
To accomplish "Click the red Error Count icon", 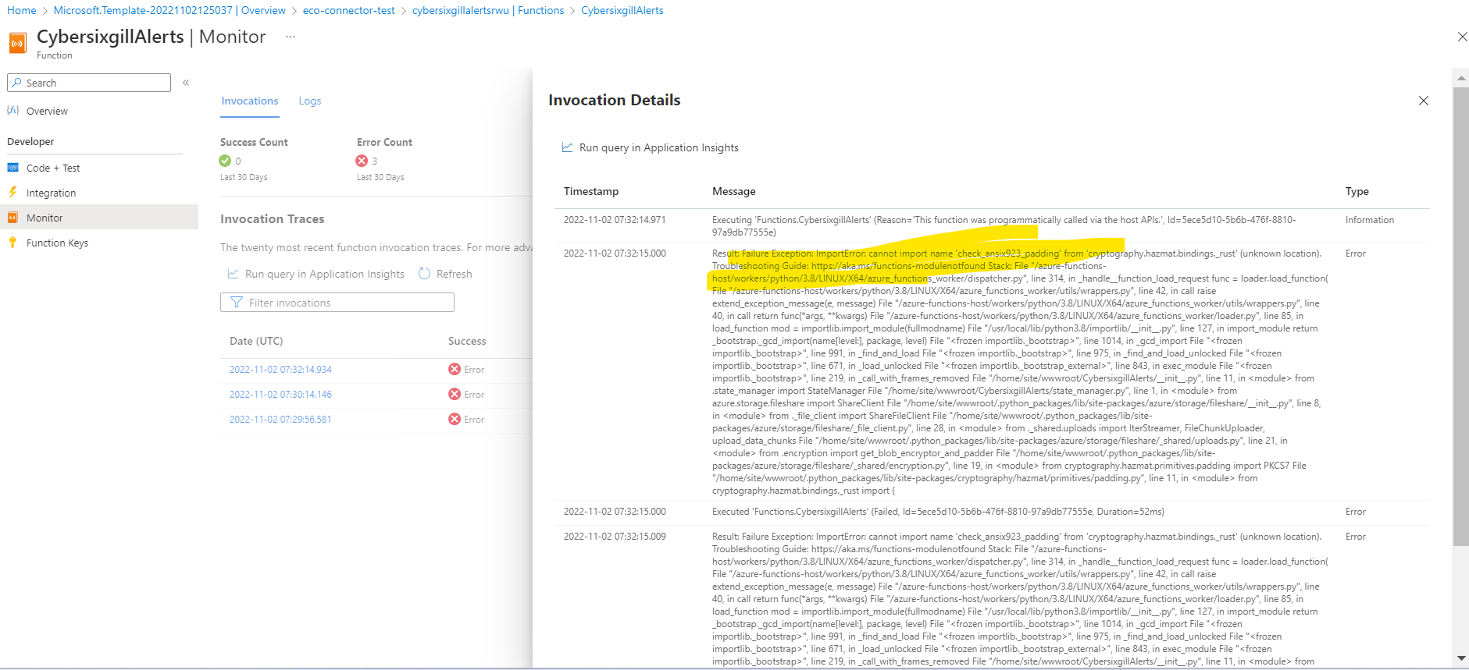I will (x=362, y=161).
